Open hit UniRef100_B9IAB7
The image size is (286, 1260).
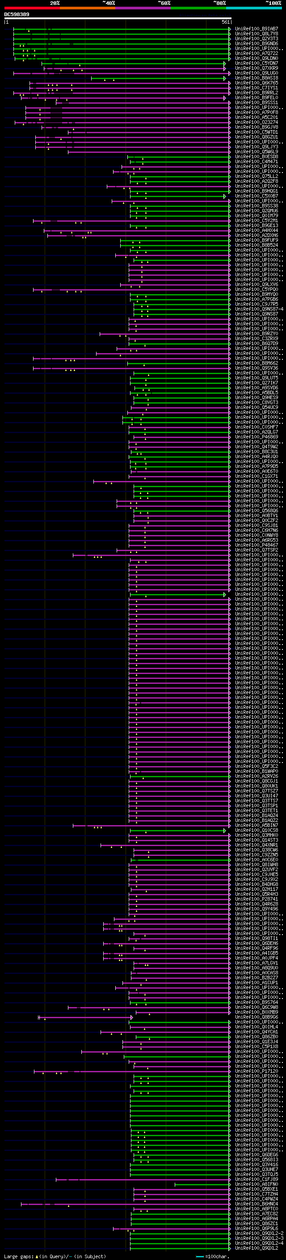coord(257,29)
